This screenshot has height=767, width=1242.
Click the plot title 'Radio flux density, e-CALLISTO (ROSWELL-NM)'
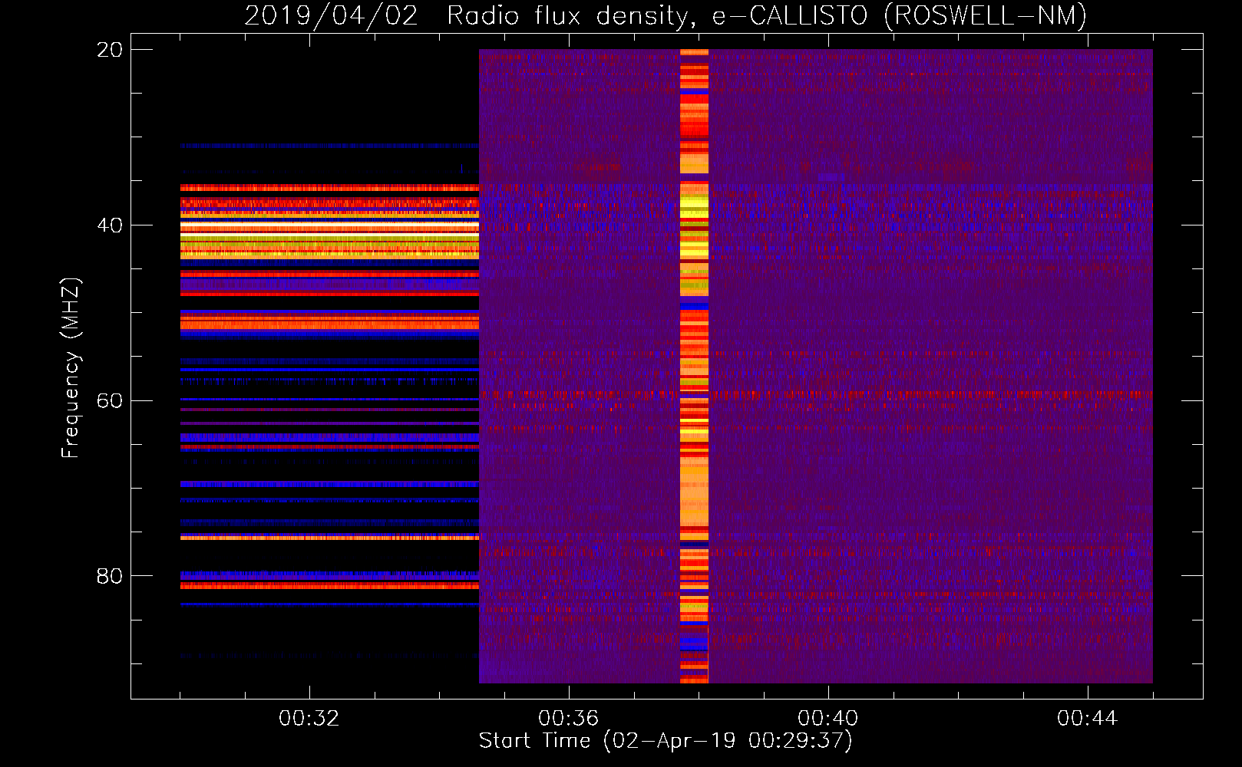tap(767, 15)
